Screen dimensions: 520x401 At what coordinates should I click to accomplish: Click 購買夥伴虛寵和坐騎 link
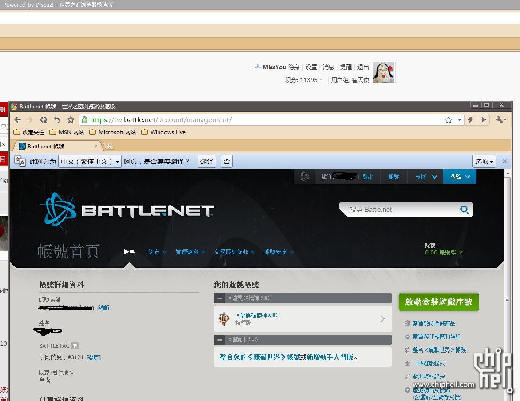click(x=437, y=337)
